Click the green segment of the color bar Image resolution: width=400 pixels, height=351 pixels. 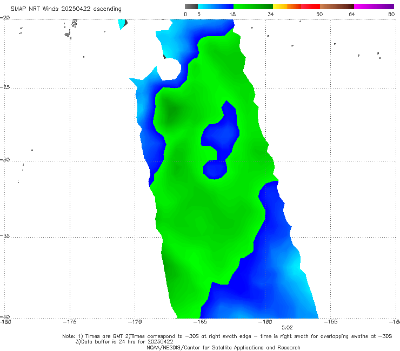point(253,6)
